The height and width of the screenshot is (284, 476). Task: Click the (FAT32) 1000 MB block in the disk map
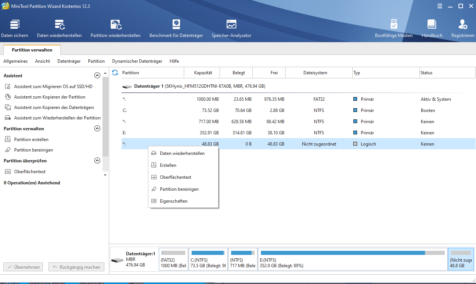(173, 259)
